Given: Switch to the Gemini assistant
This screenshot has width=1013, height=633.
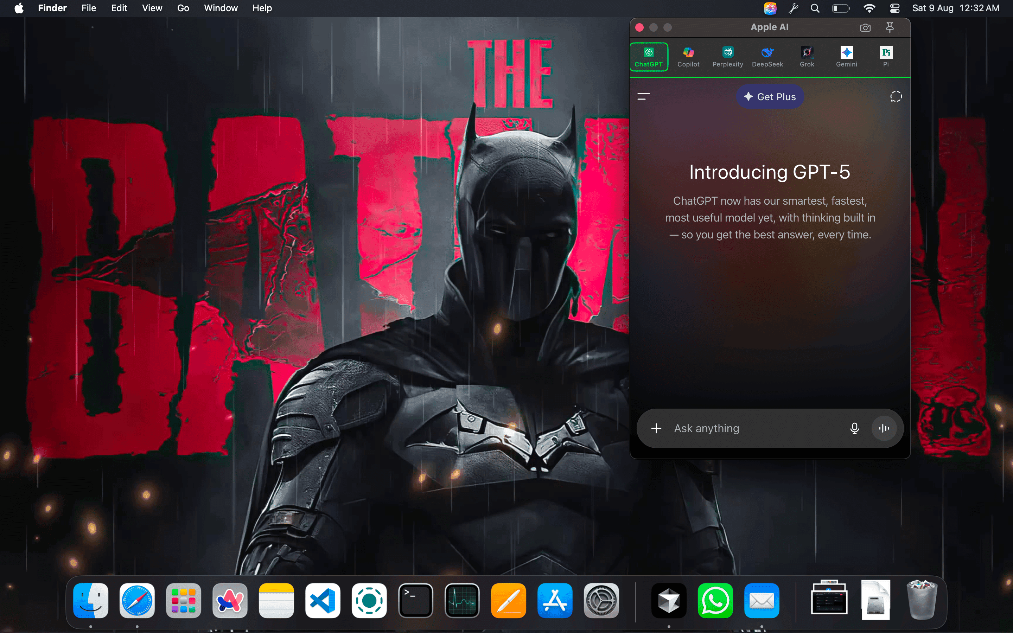Looking at the screenshot, I should tap(846, 57).
